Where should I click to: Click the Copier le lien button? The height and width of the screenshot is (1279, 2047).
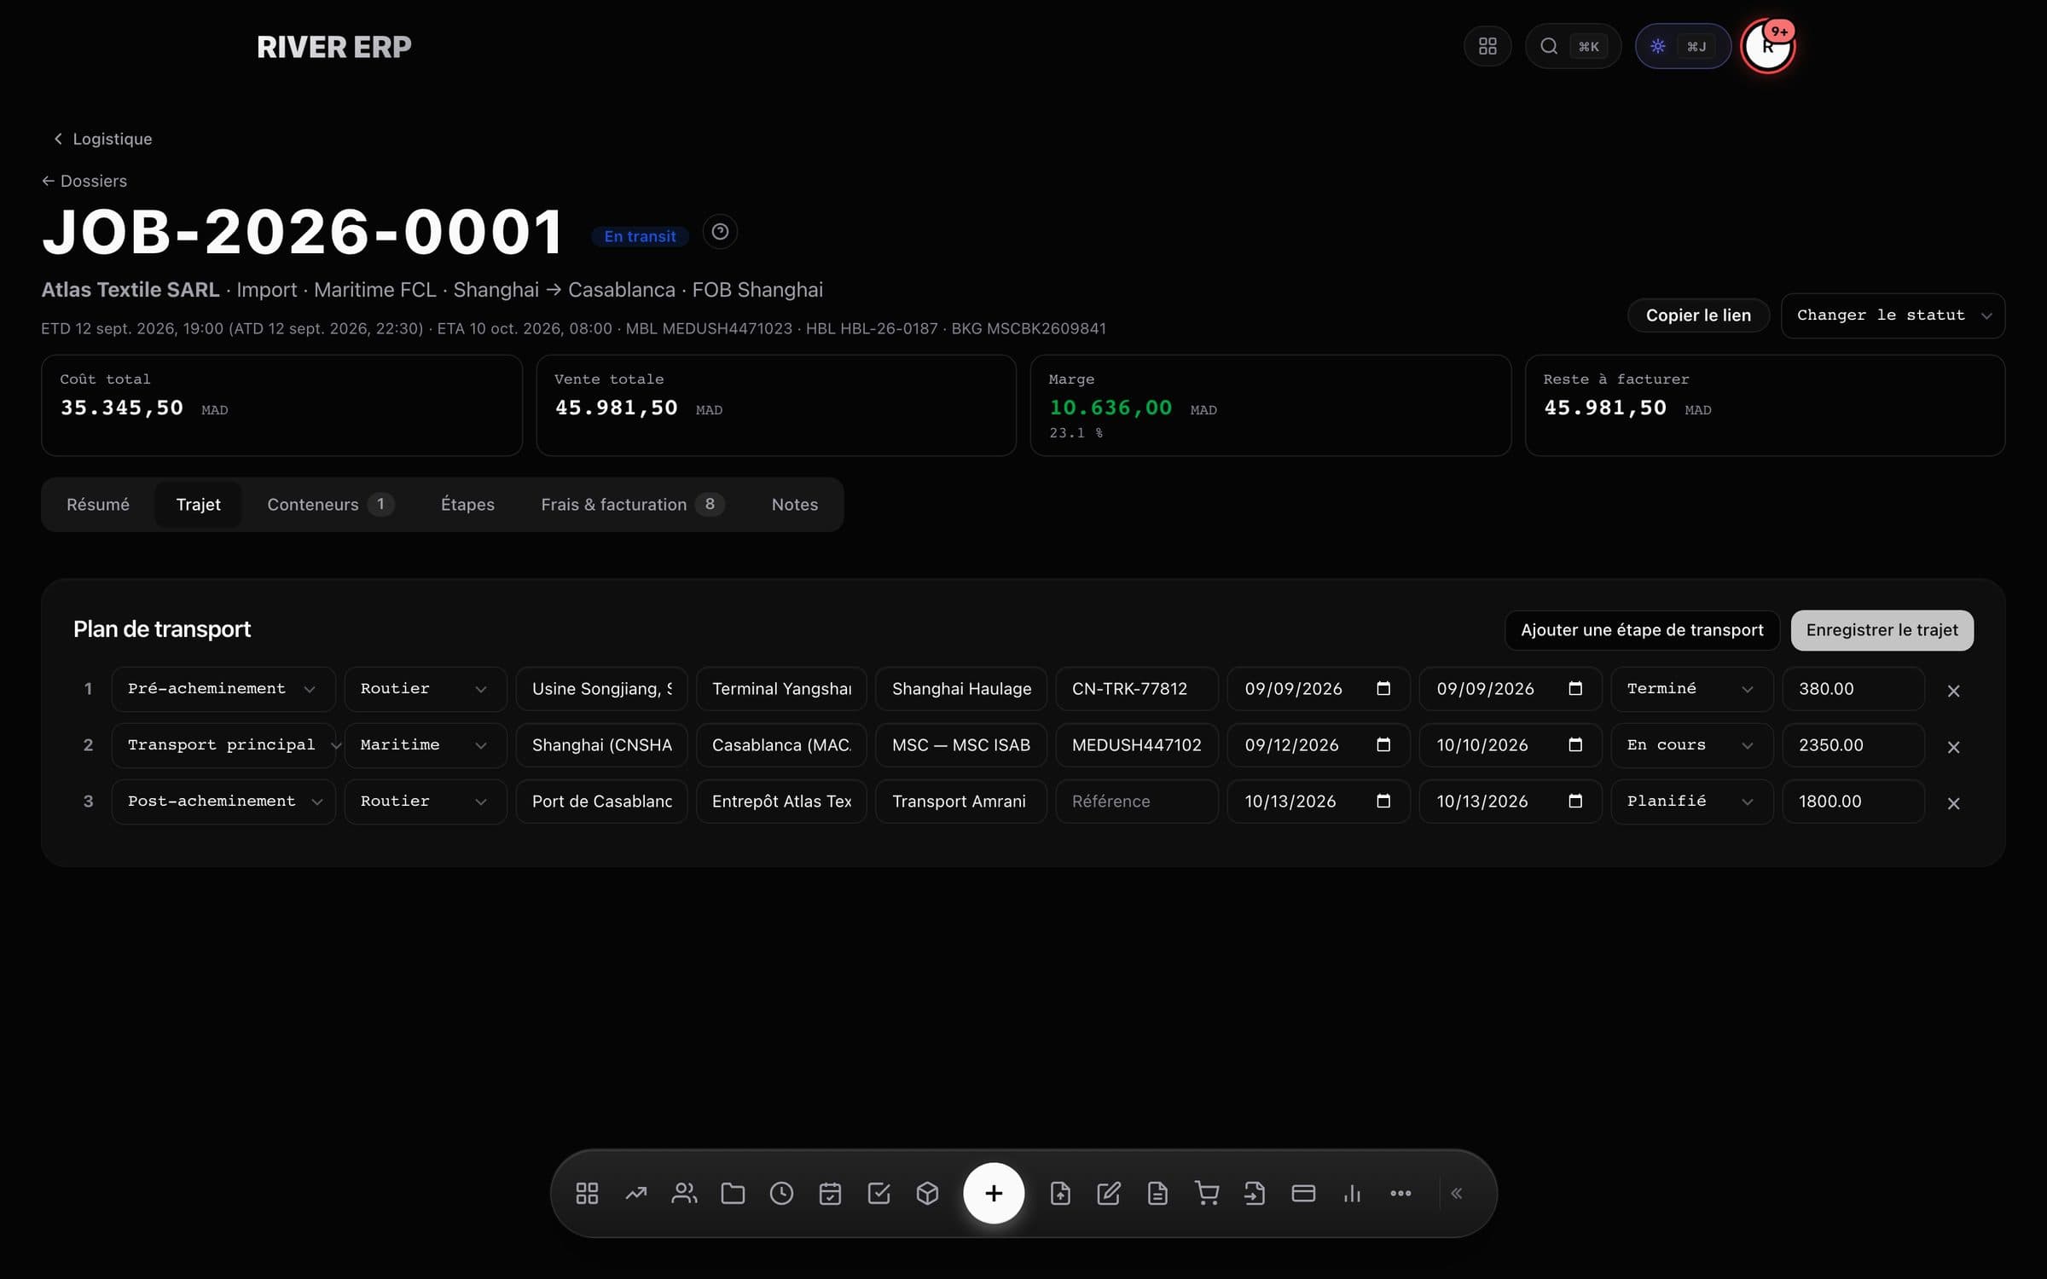[x=1698, y=315]
